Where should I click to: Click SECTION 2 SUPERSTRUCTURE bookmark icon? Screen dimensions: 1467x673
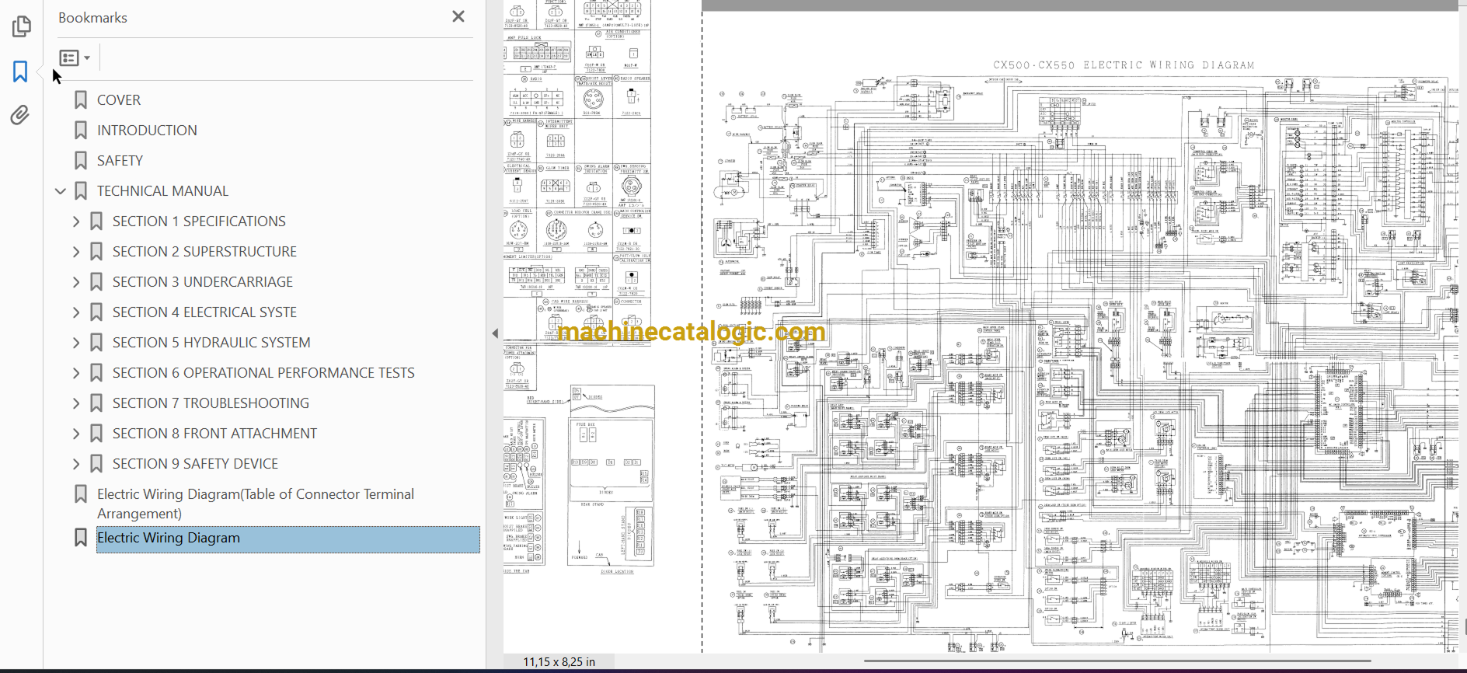[96, 252]
